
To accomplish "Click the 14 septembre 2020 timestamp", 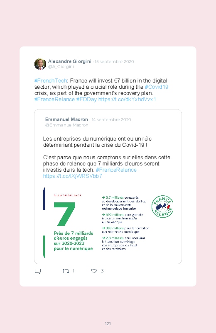I will point(111,120).
